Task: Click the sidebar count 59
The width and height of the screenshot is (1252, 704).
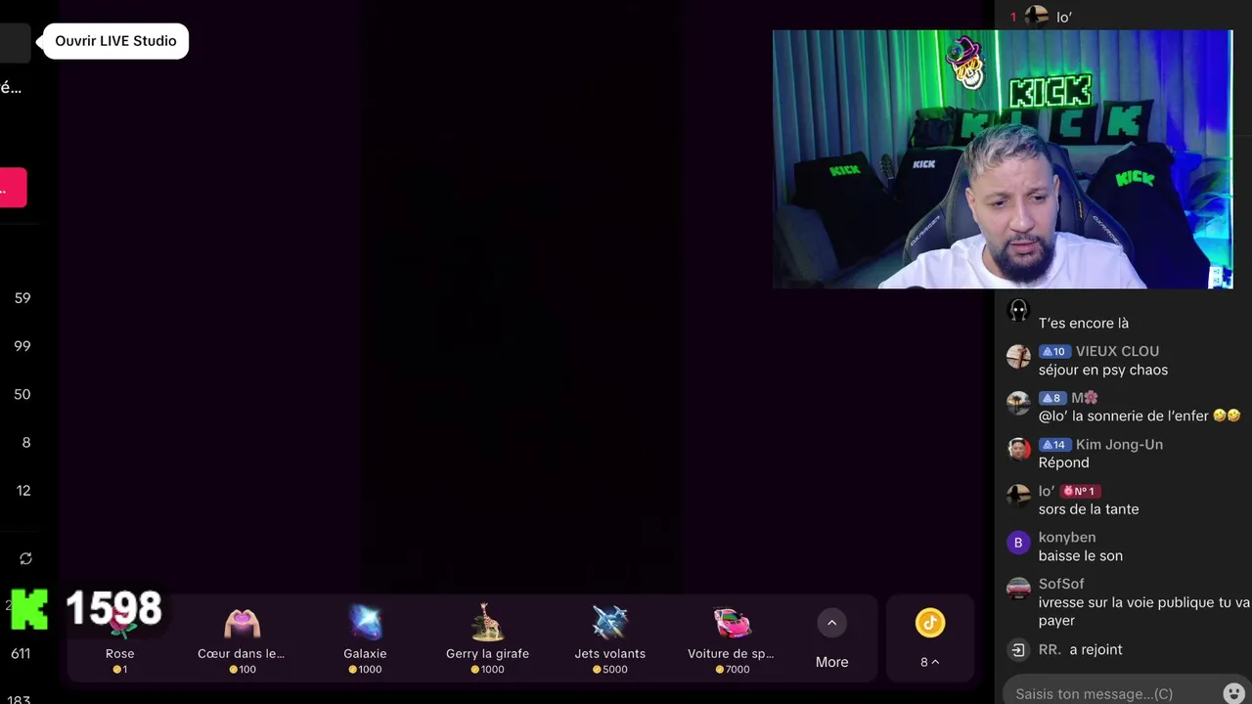Action: [x=22, y=298]
